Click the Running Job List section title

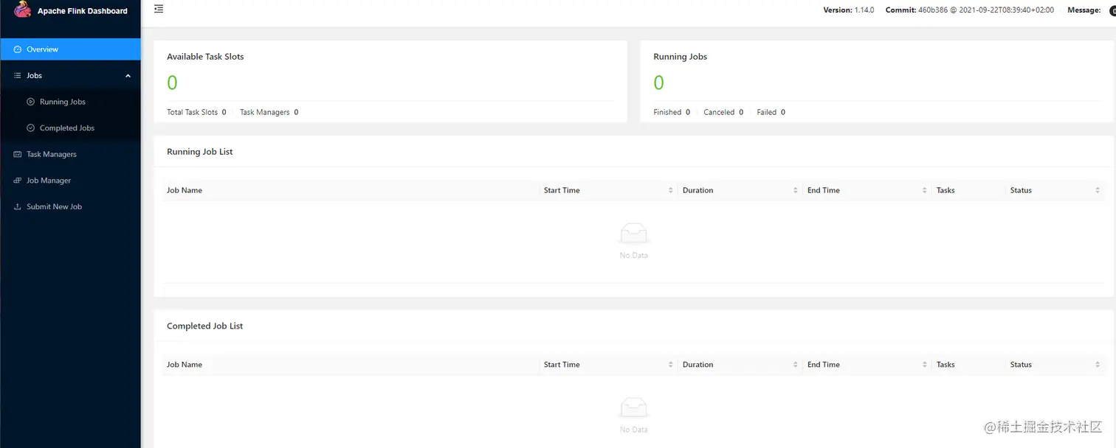point(200,152)
